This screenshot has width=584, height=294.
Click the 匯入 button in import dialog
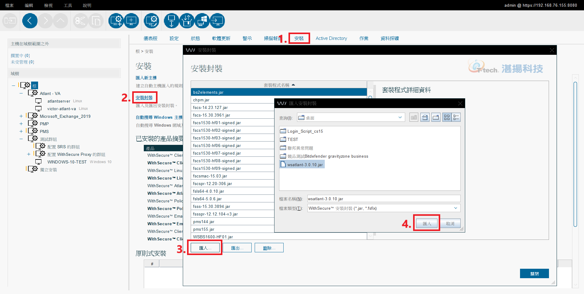pyautogui.click(x=427, y=224)
